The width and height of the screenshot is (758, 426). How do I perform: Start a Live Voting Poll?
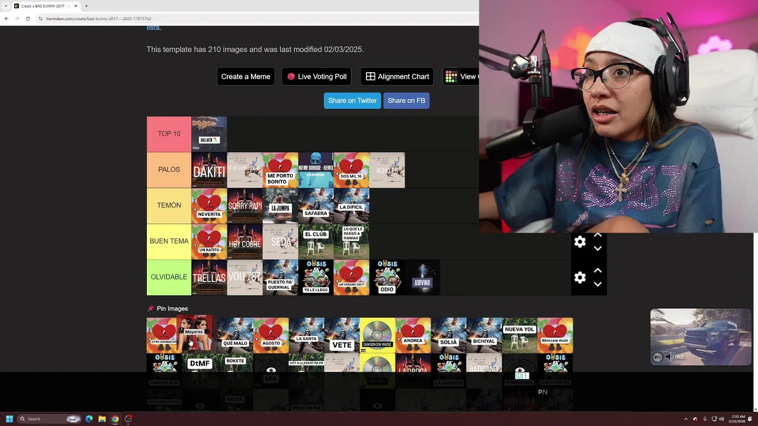(317, 76)
